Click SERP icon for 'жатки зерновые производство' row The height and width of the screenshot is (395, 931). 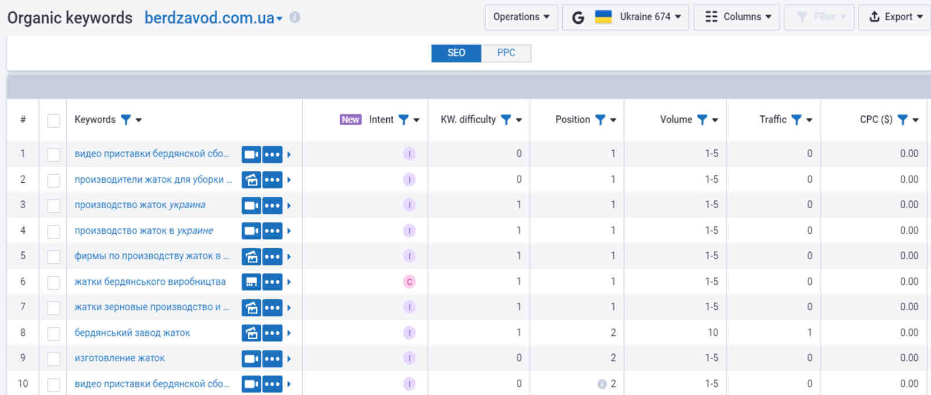[251, 307]
